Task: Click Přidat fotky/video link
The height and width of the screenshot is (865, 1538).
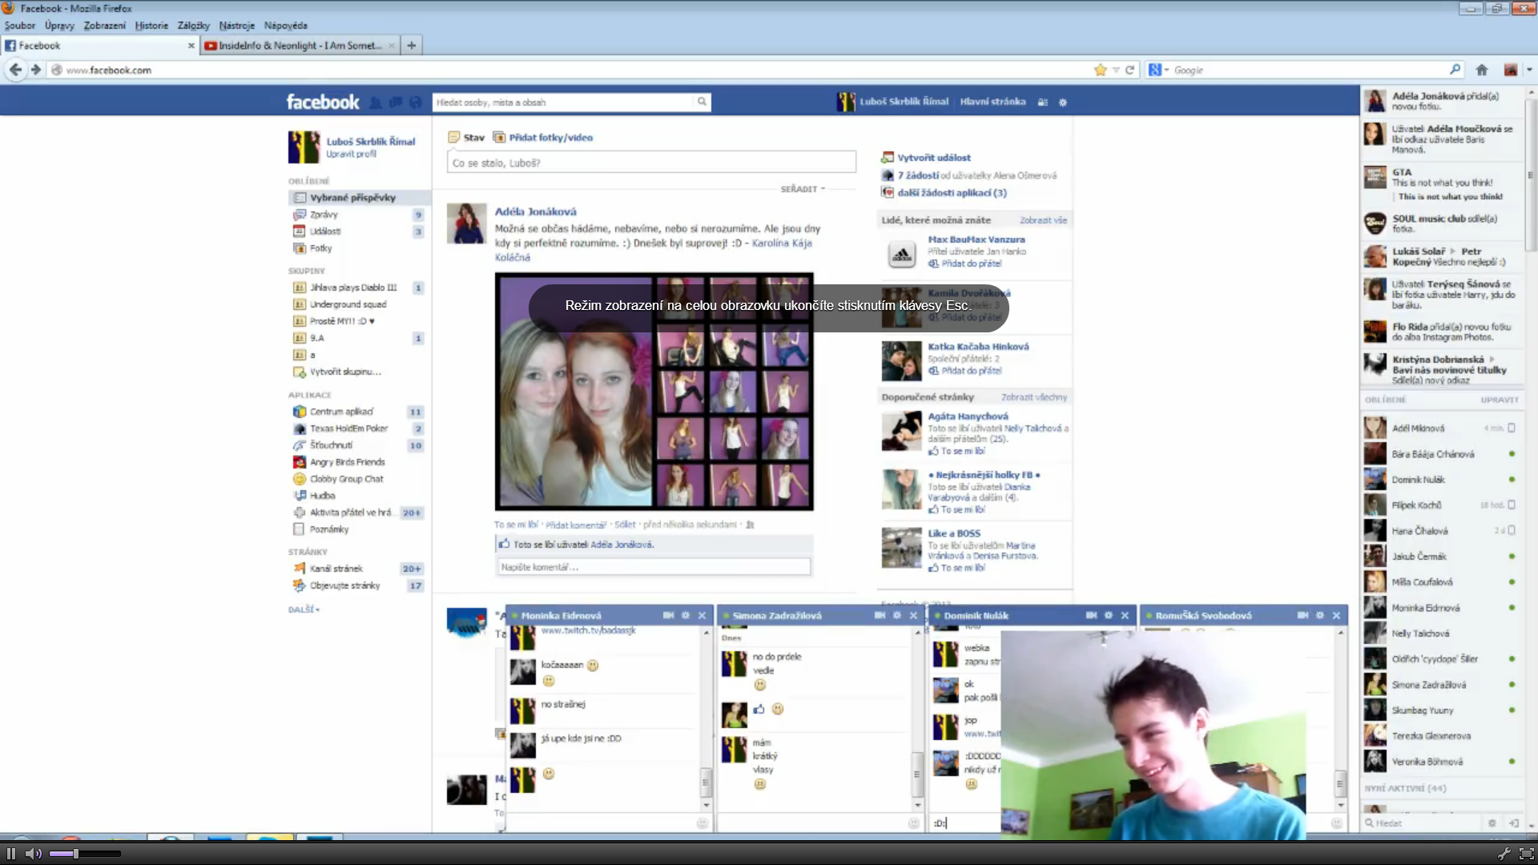Action: [550, 137]
